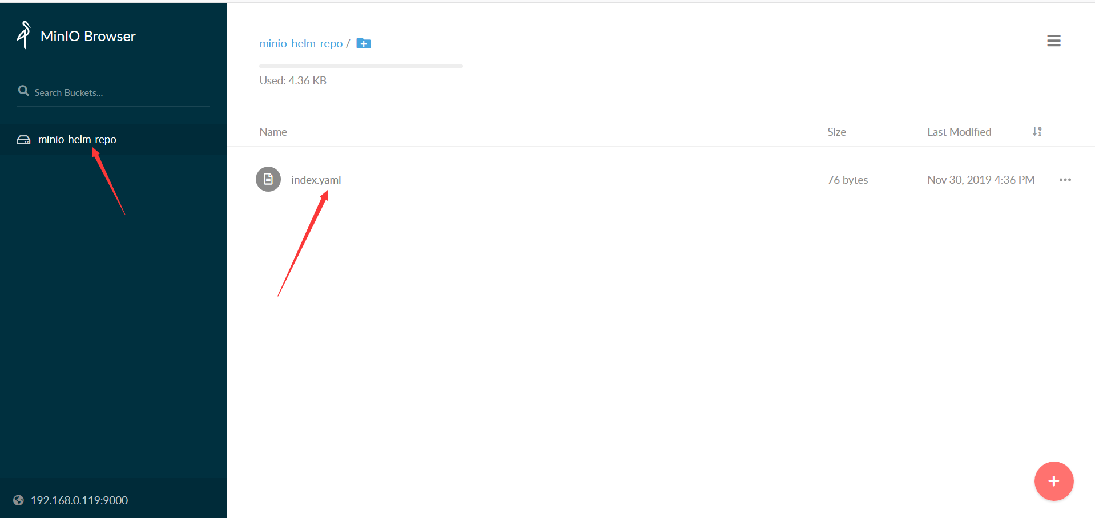
Task: Click the Used: 4.36 KB label
Action: pos(293,80)
